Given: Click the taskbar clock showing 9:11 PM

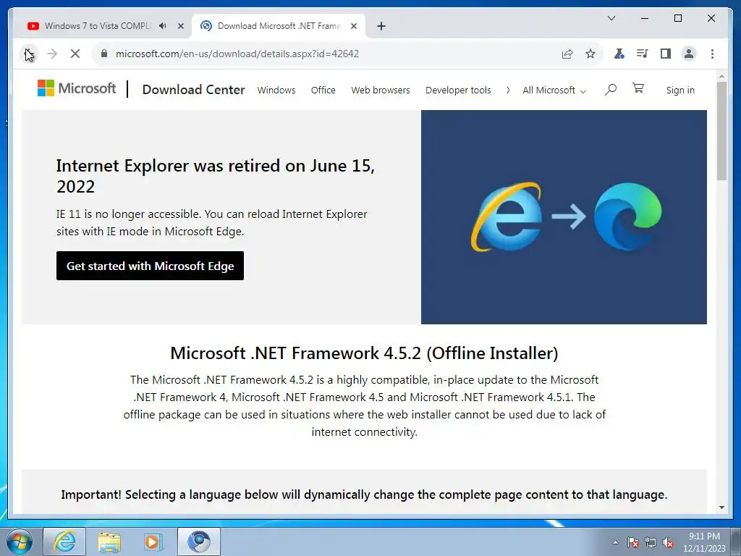Looking at the screenshot, I should click(704, 542).
